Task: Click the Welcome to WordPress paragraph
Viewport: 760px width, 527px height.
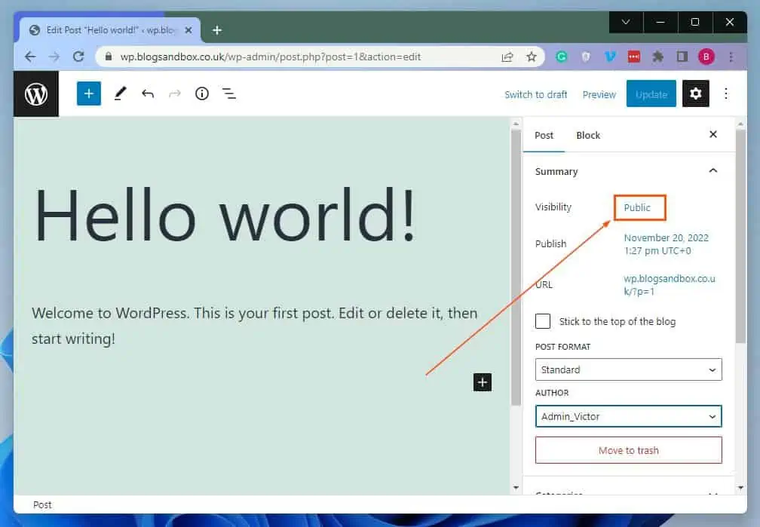Action: pos(255,325)
